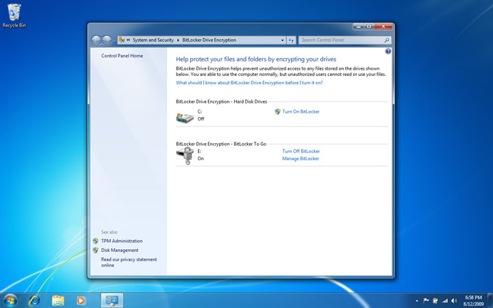Click the Search Control Panel field
Viewport: 493px width, 308px height.
340,40
